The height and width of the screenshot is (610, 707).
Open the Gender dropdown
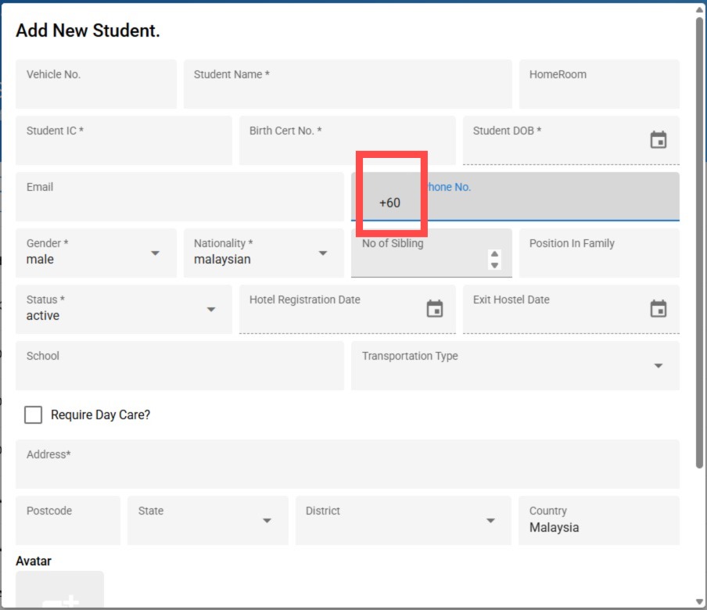pos(155,253)
